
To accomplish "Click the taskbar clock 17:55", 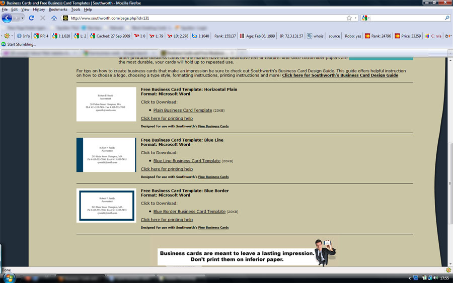I will [x=444, y=278].
